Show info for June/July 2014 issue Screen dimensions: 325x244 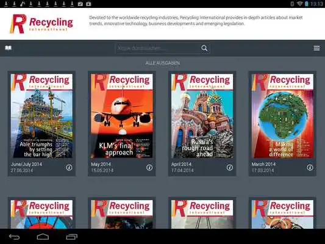pyautogui.click(x=69, y=167)
